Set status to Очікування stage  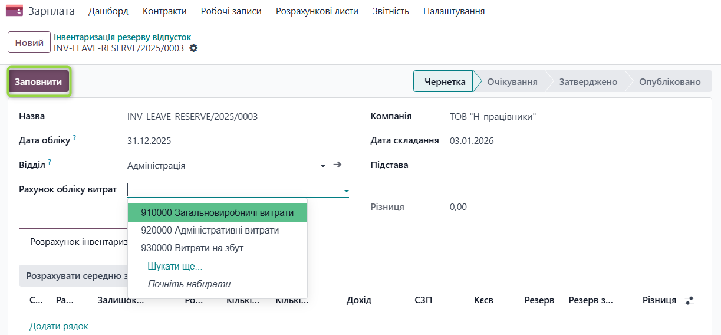click(512, 82)
